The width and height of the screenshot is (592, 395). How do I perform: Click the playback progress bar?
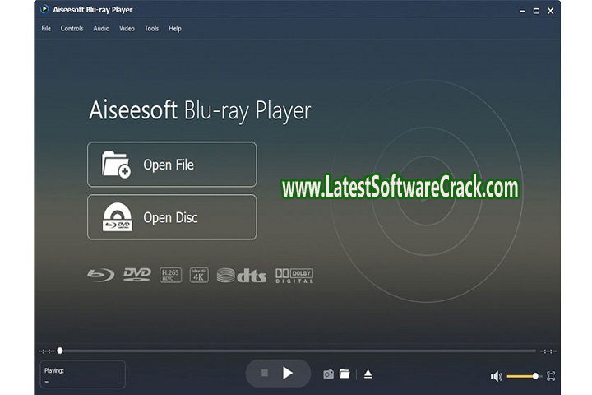[296, 351]
